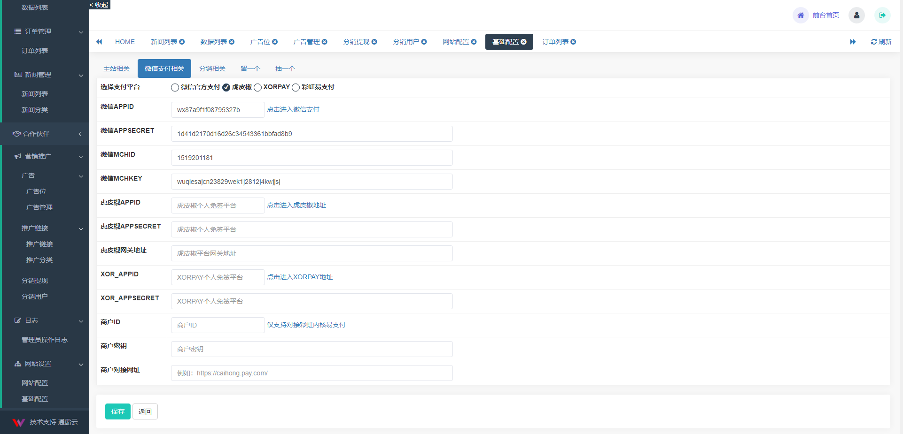Image resolution: width=903 pixels, height=434 pixels.
Task: Click the 通霸云 logo icon at bottom
Action: 18,422
